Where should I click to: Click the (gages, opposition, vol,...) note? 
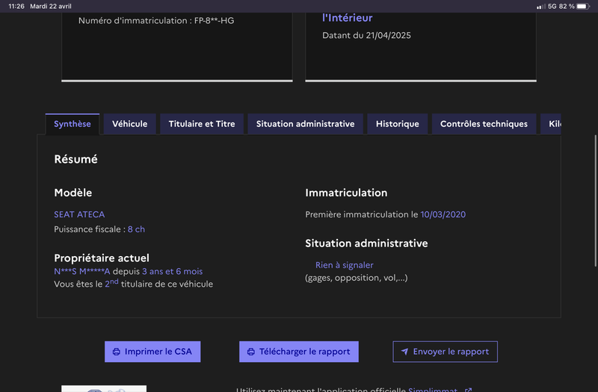tap(357, 278)
